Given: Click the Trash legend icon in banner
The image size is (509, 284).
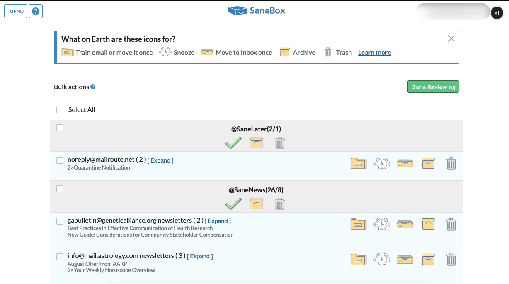Looking at the screenshot, I should 327,52.
